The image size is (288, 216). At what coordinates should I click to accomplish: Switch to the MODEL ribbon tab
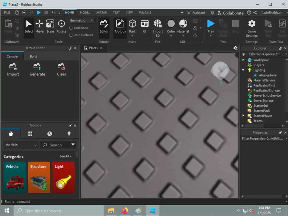click(x=85, y=13)
